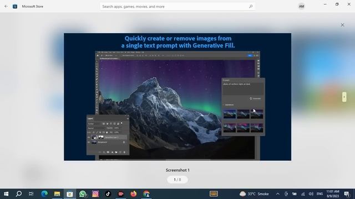Open Instagram from taskbar

coord(95,194)
